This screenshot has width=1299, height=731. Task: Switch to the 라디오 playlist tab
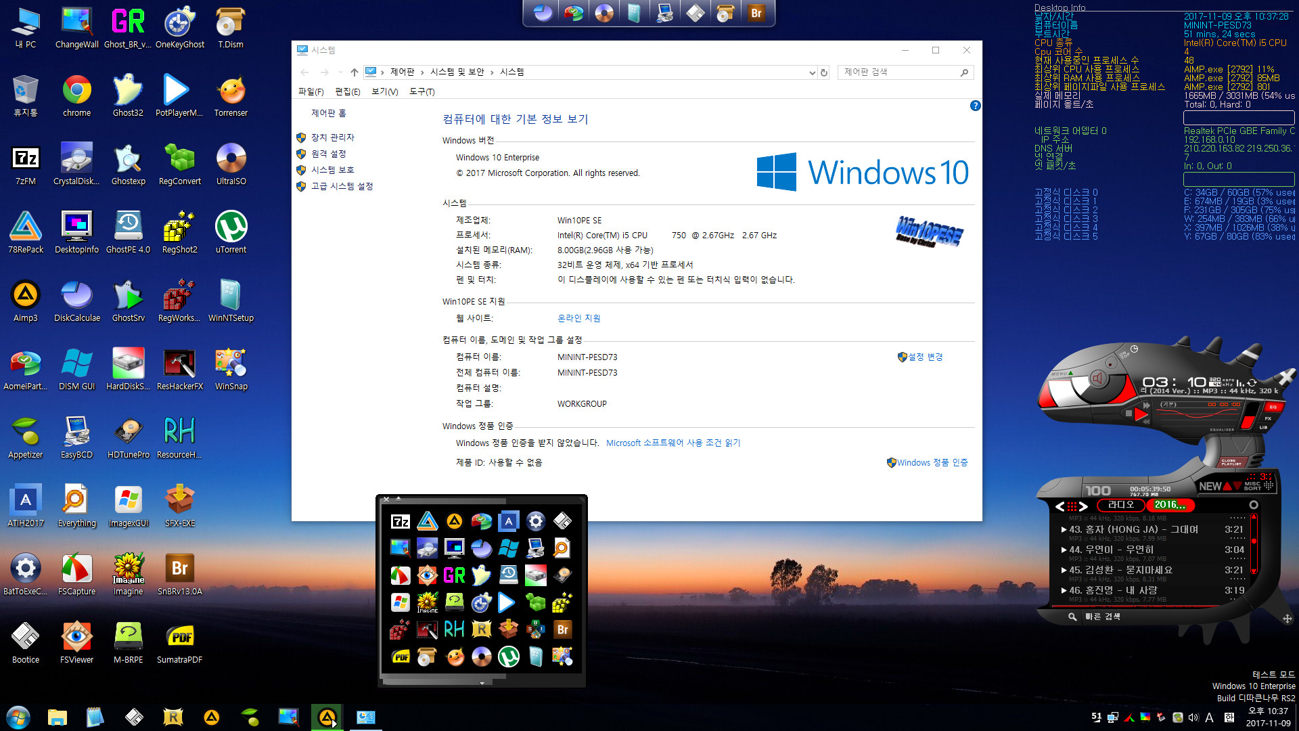coord(1120,505)
